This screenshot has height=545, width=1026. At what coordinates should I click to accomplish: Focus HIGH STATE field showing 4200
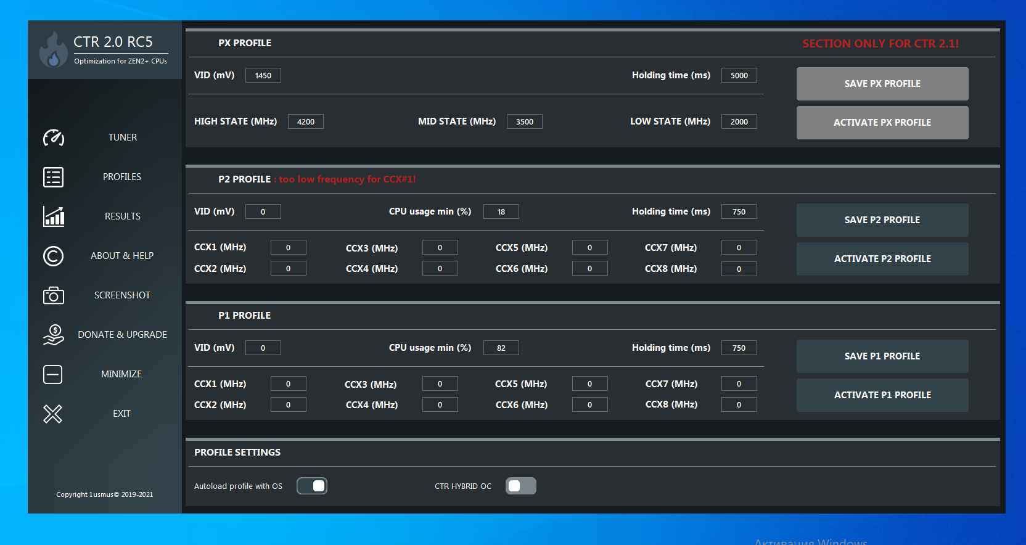point(306,121)
